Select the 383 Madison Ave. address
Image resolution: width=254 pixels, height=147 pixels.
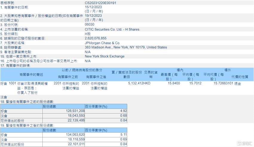click(x=126, y=47)
